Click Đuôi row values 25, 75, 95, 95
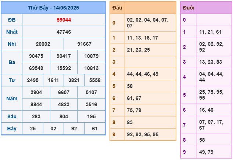 [x=211, y=95]
